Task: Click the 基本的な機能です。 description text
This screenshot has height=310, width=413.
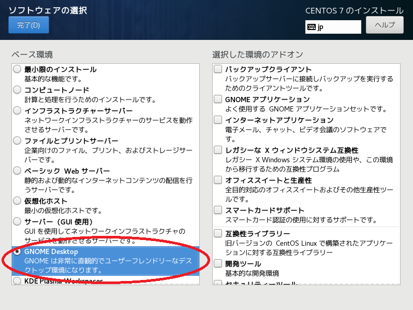Action: tap(53, 79)
